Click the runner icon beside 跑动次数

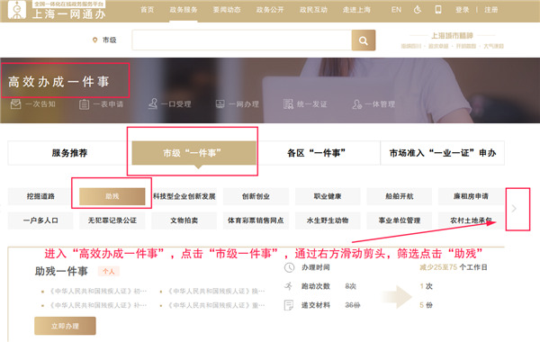pyautogui.click(x=289, y=286)
